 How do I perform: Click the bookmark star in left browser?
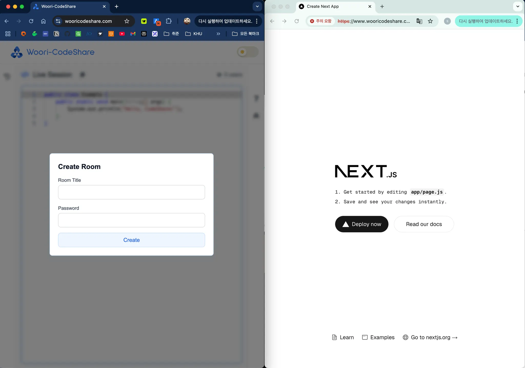127,21
